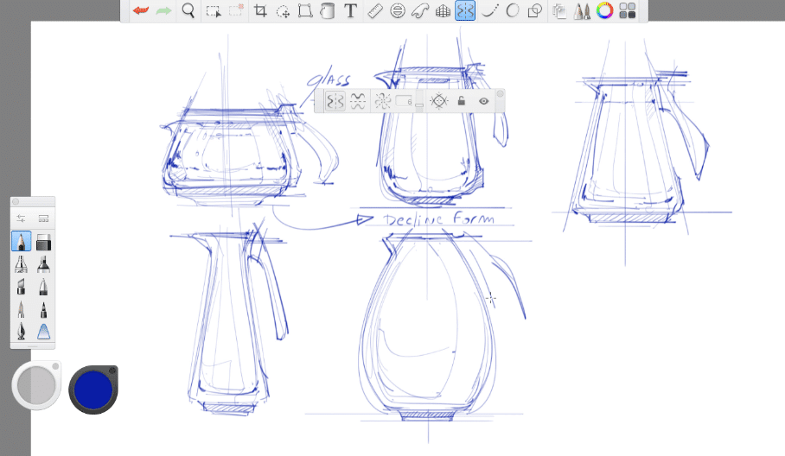Select the Crop tool
The height and width of the screenshot is (456, 785).
pyautogui.click(x=260, y=10)
